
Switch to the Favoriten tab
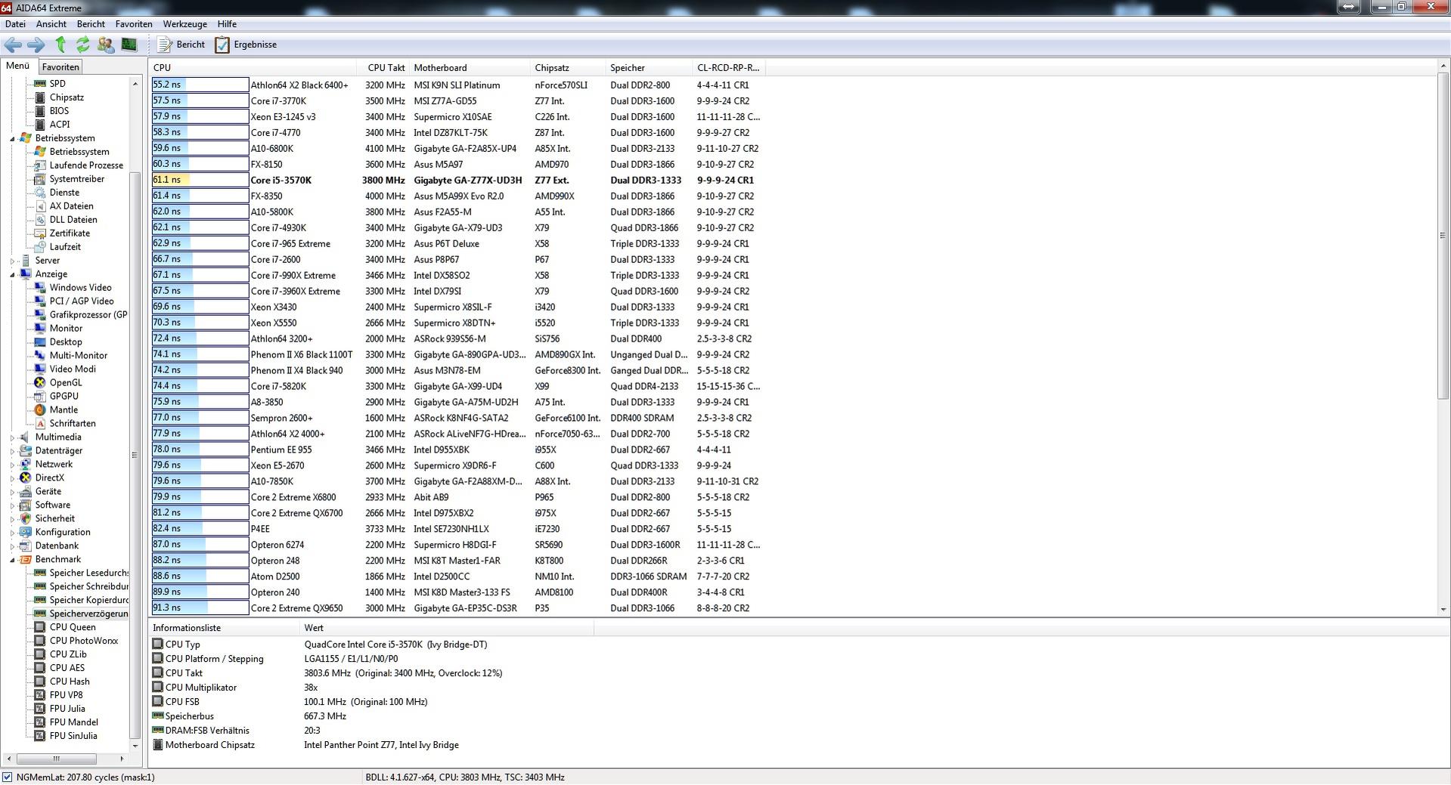60,67
